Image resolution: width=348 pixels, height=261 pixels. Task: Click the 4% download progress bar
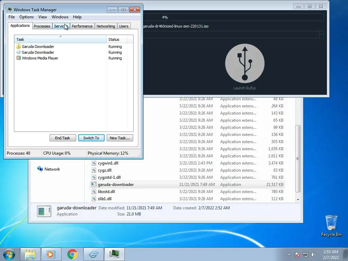point(233,17)
